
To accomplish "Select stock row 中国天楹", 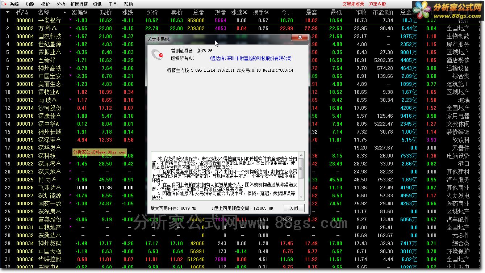I will coord(50,251).
